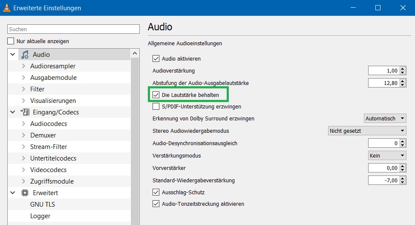Increase Abstufung der Audio-Ausgabelautstärke value
This screenshot has width=415, height=225.
(x=403, y=81)
